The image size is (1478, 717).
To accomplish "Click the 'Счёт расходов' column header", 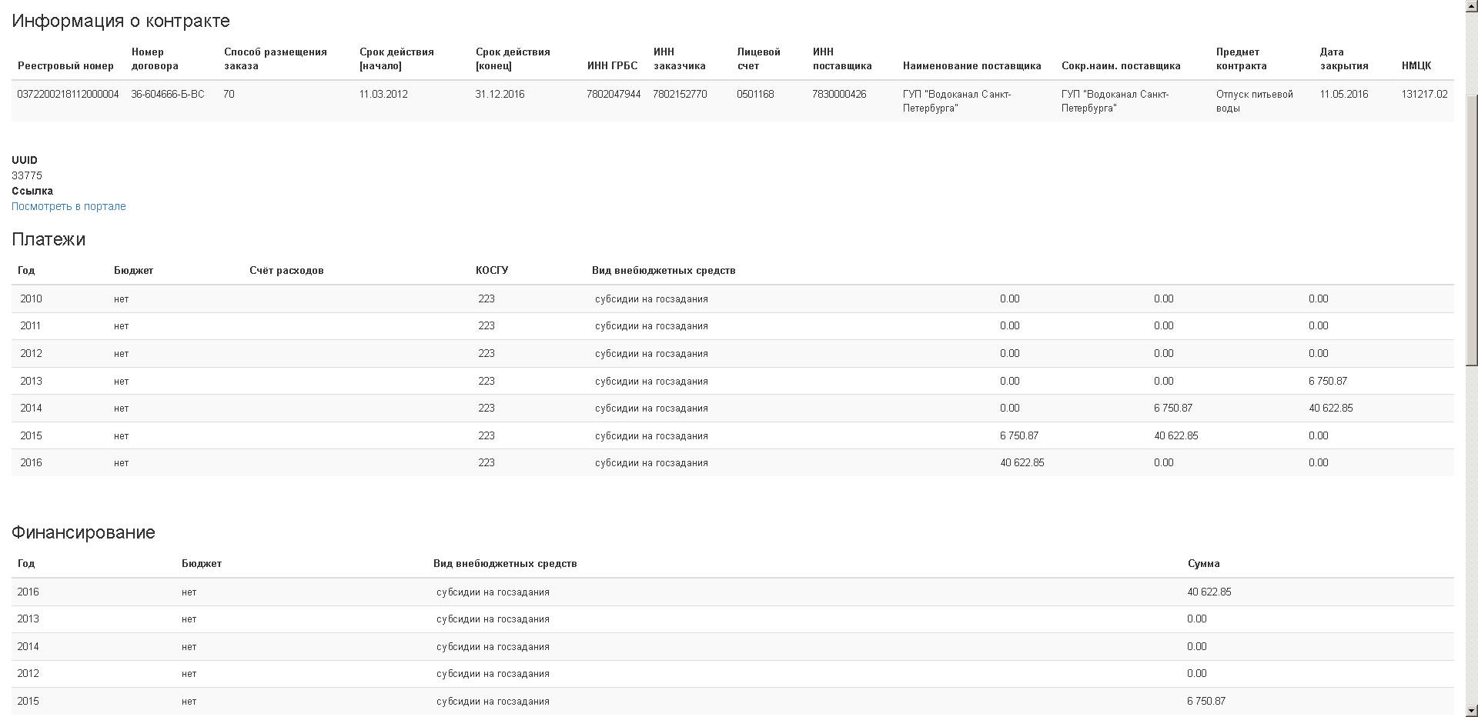I will pyautogui.click(x=286, y=270).
